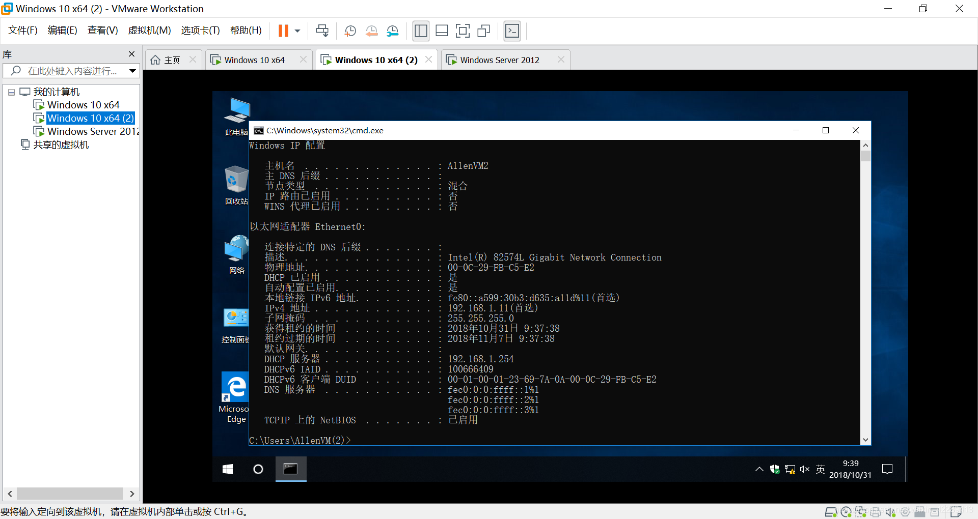Open the 编辑(E) menu
Viewport: 978px width, 519px height.
(x=62, y=31)
